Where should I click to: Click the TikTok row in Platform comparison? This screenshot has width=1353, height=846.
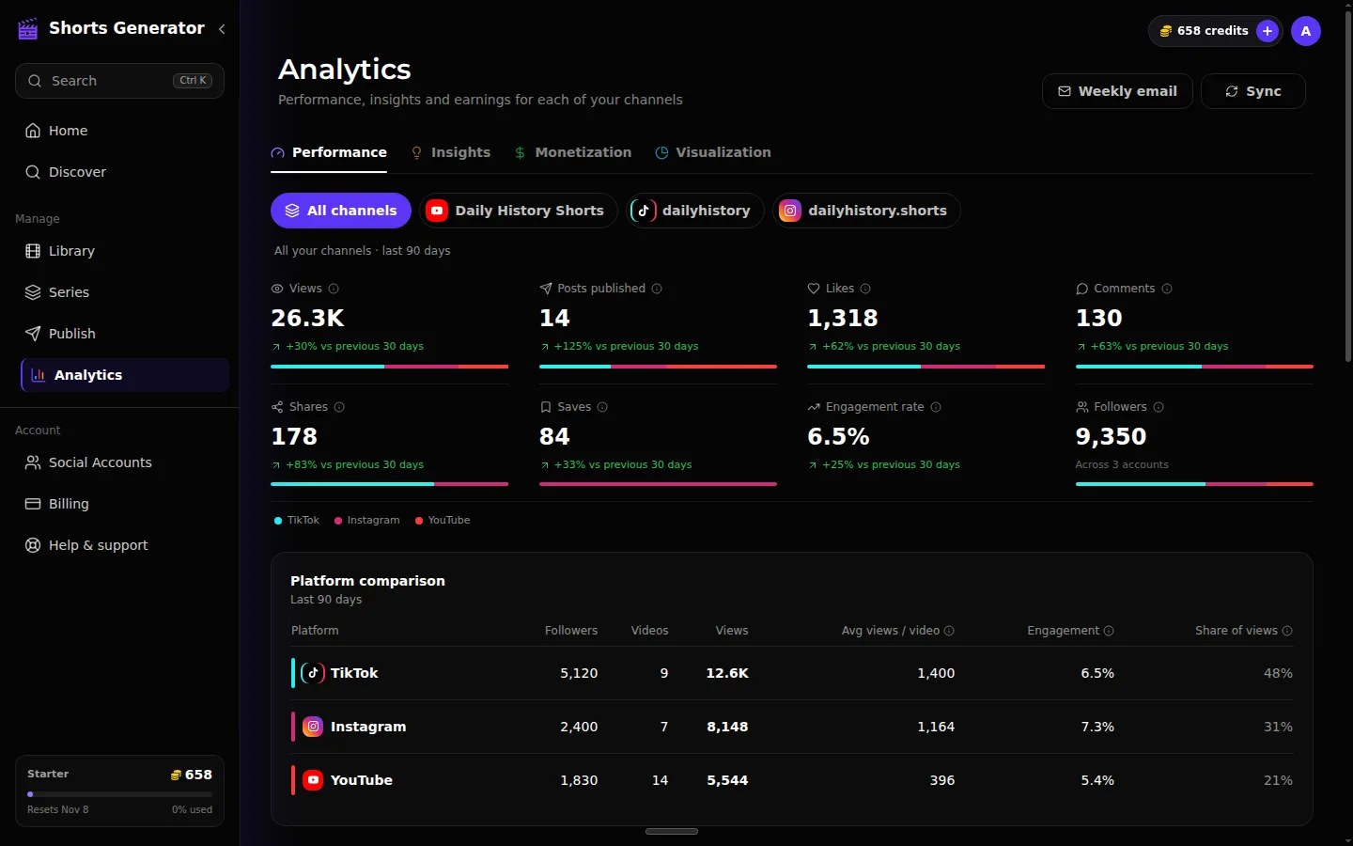pos(792,673)
